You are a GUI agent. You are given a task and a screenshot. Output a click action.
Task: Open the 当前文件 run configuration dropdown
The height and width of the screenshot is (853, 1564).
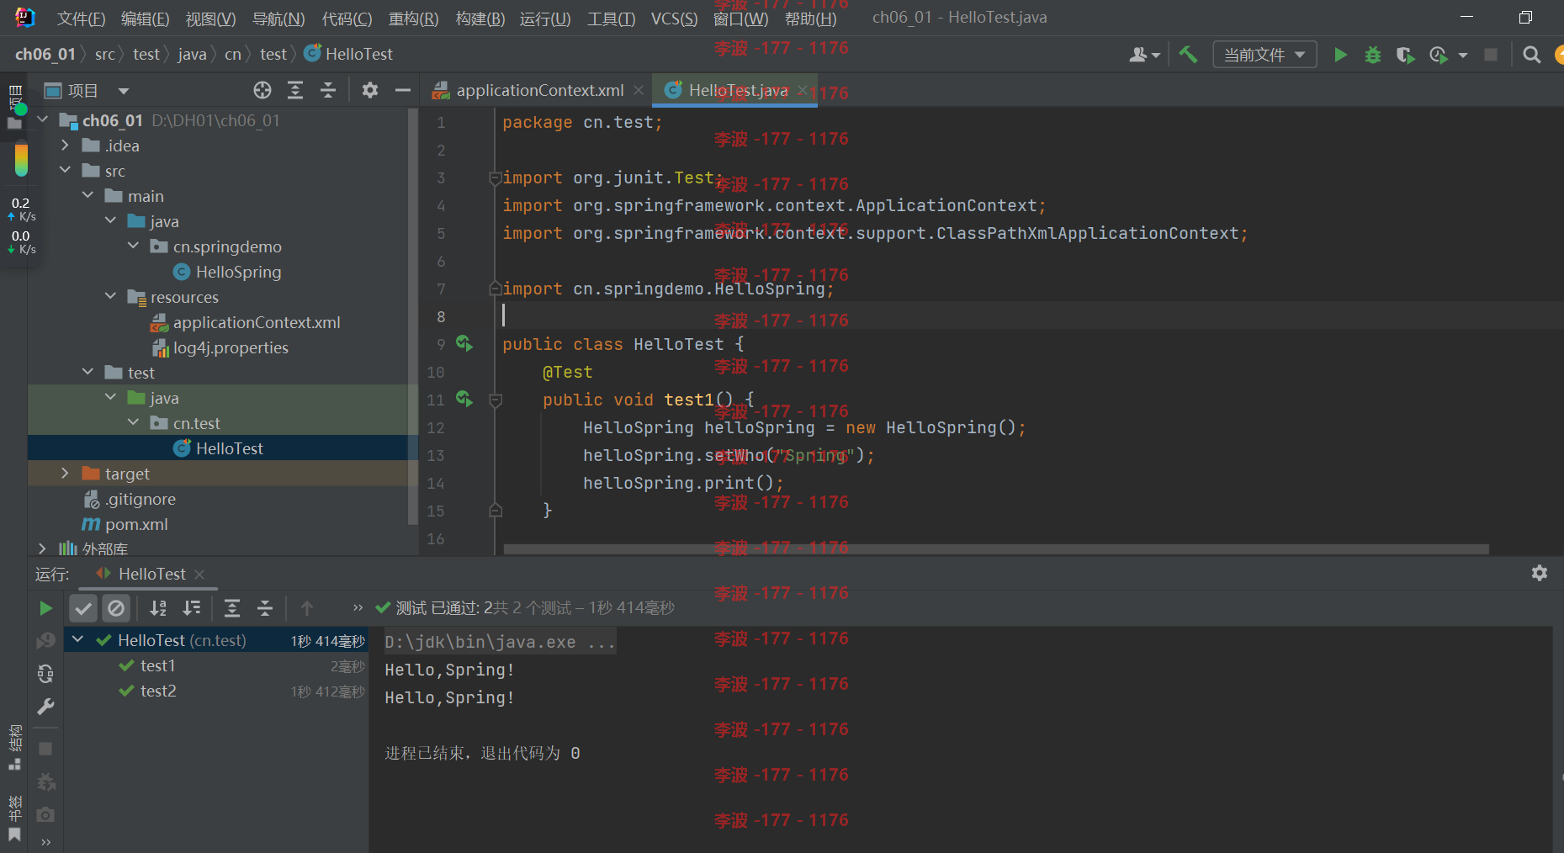pyautogui.click(x=1264, y=55)
